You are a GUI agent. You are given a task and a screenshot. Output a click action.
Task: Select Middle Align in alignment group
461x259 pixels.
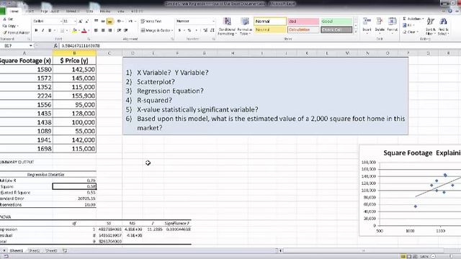pyautogui.click(x=103, y=21)
